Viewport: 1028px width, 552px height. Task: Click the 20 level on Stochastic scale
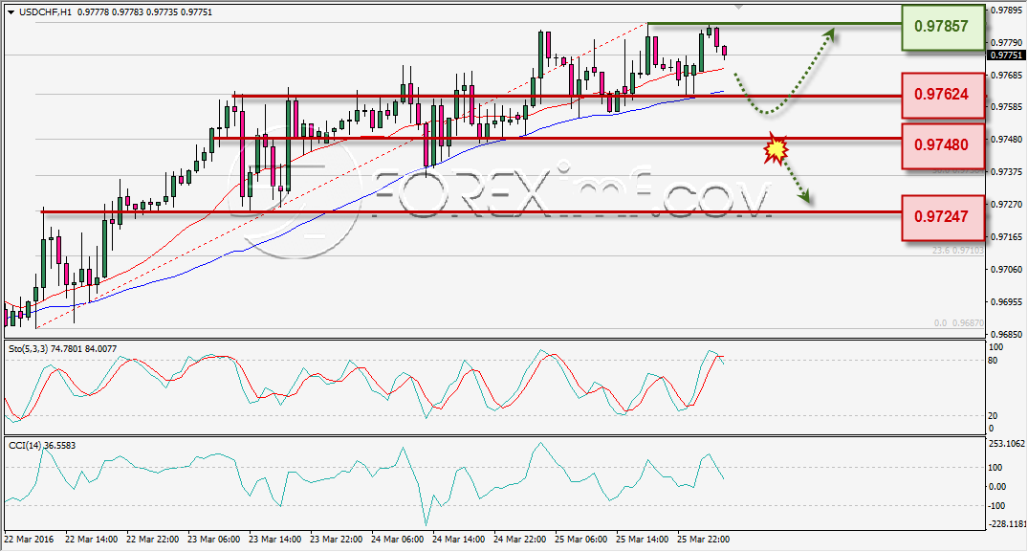pyautogui.click(x=993, y=415)
